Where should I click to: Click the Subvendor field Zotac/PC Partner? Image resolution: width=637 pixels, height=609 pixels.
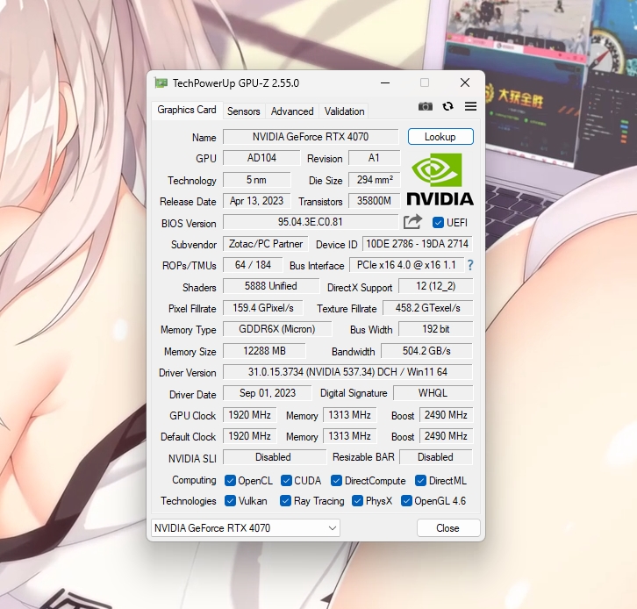(x=266, y=244)
